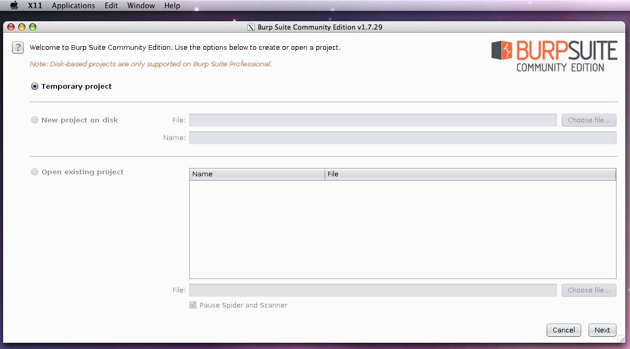
Task: Click the Name column header
Action: pyautogui.click(x=257, y=174)
